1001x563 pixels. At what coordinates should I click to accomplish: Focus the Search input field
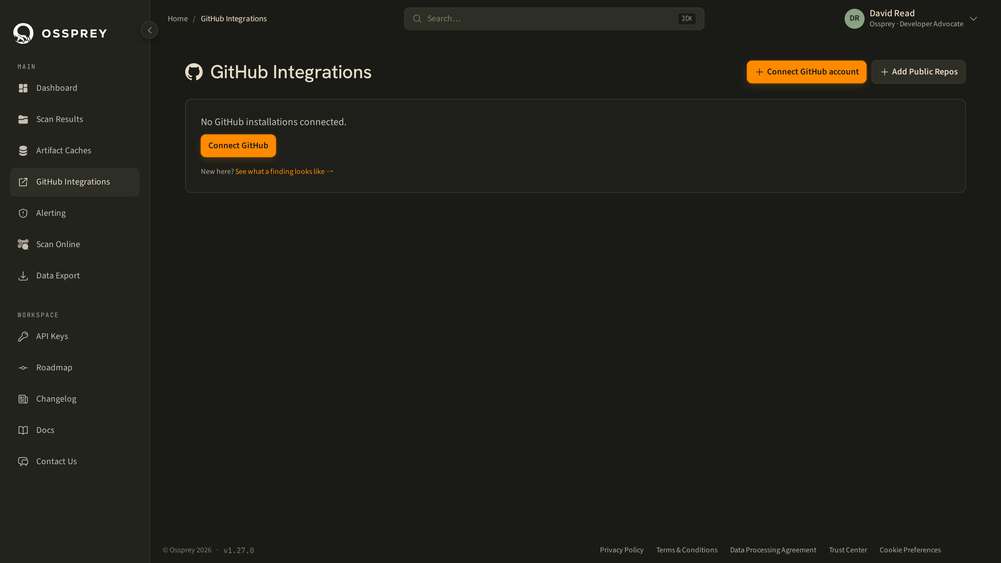(554, 19)
